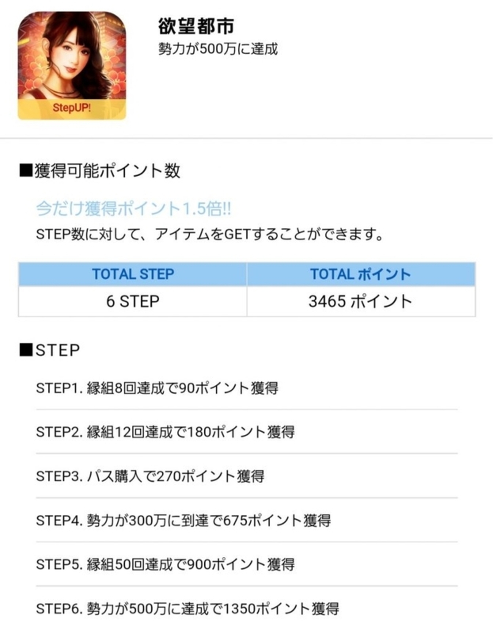Click the 獲得可能ポイント数 section heading
493x634 pixels.
click(x=100, y=171)
